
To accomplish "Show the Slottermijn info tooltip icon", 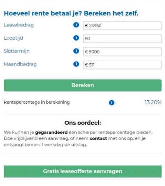I will point(76,51).
